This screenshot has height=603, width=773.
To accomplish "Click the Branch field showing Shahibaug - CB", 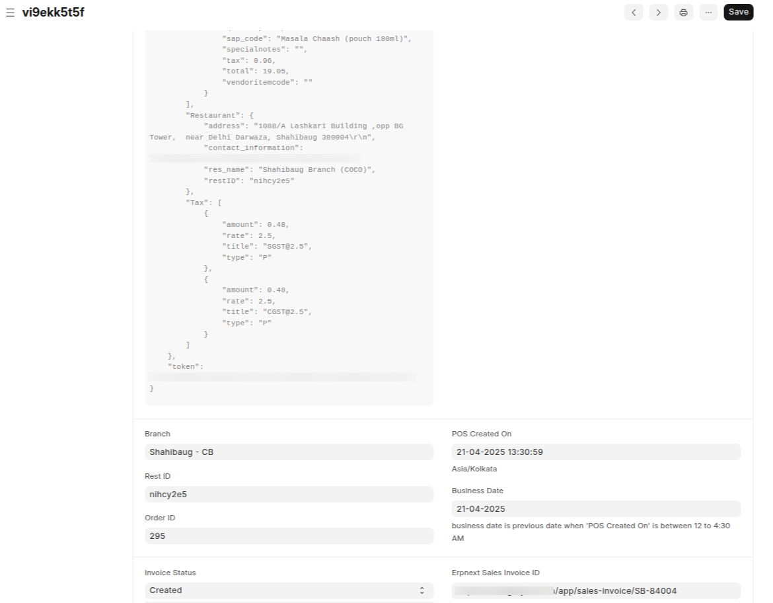I will pyautogui.click(x=289, y=452).
